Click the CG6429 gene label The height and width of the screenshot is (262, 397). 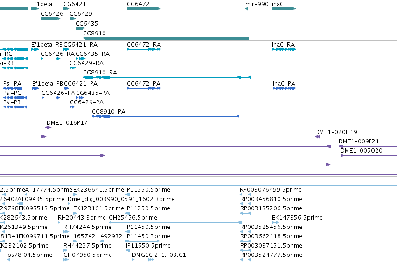pyautogui.click(x=81, y=13)
